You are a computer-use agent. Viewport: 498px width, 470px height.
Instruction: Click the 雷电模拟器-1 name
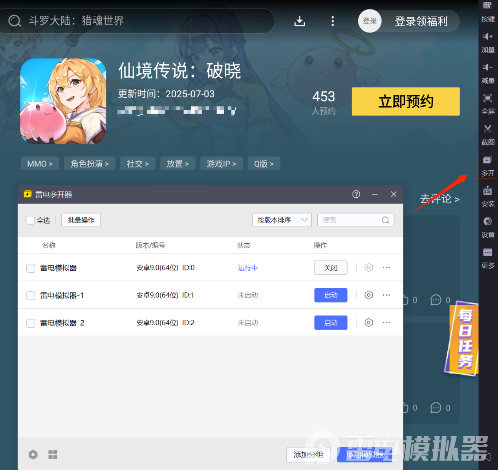(62, 295)
